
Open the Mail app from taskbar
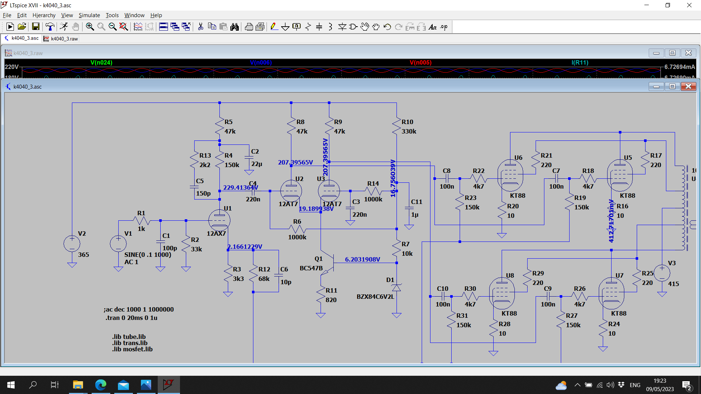coord(123,385)
